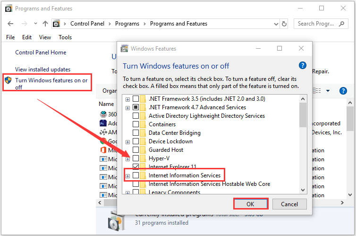
Task: Click Control Panel breadcrumb in address bar
Action: [x=87, y=24]
